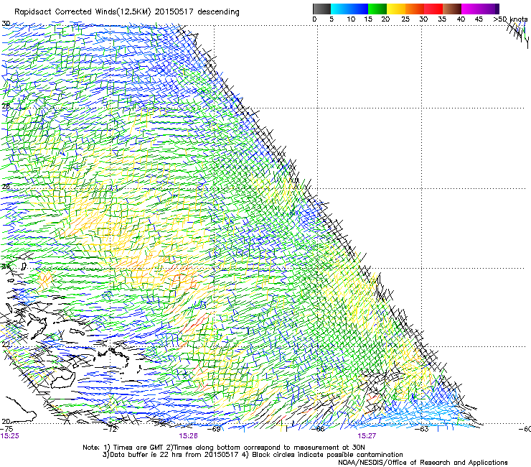Click the orange 25-30 knots legend color
This screenshot has height=467, width=531.
tap(415, 9)
